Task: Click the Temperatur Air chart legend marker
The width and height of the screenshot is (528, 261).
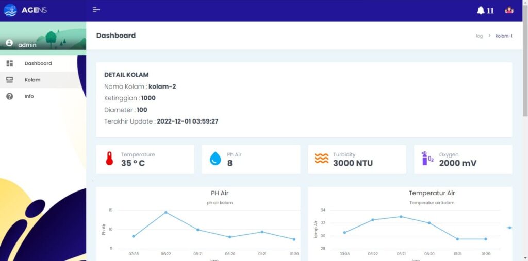Action: click(509, 228)
